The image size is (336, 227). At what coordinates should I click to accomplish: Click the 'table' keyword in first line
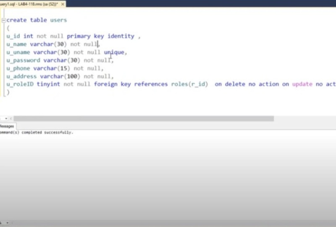pyautogui.click(x=38, y=20)
